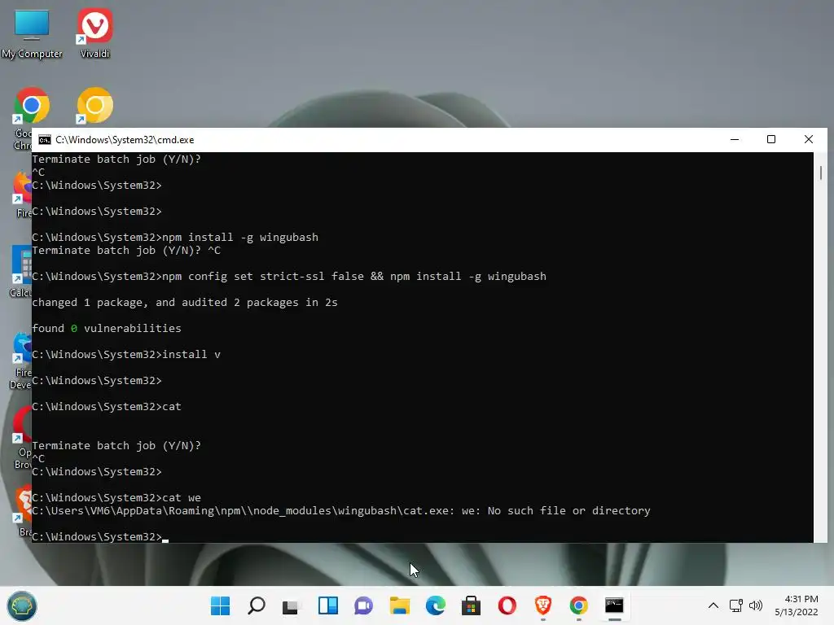Click the 'No such file or directory' error line

click(341, 511)
